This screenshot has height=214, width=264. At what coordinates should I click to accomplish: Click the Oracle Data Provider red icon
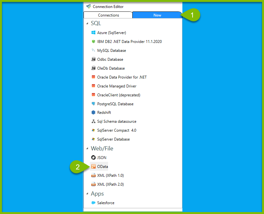(93, 77)
